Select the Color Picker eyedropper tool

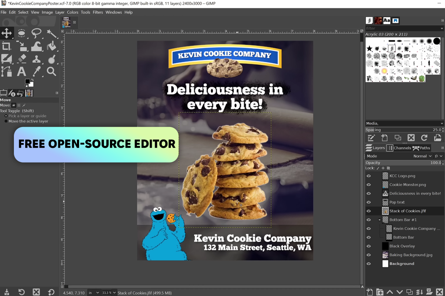[37, 72]
